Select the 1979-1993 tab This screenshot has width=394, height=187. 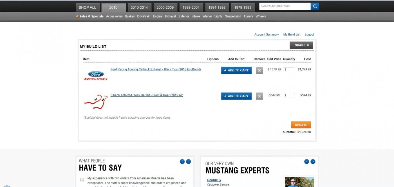click(x=243, y=8)
